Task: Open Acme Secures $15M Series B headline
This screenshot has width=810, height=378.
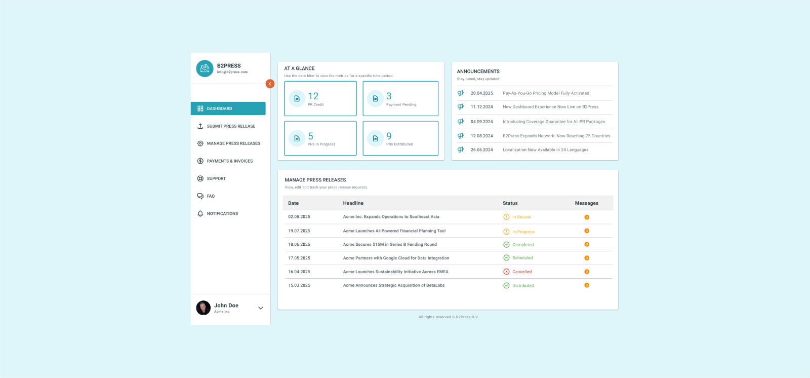Action: (390, 244)
